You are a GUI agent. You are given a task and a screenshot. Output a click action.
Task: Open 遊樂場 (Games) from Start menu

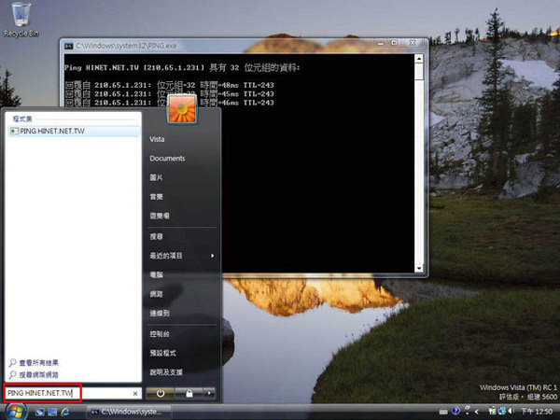160,216
